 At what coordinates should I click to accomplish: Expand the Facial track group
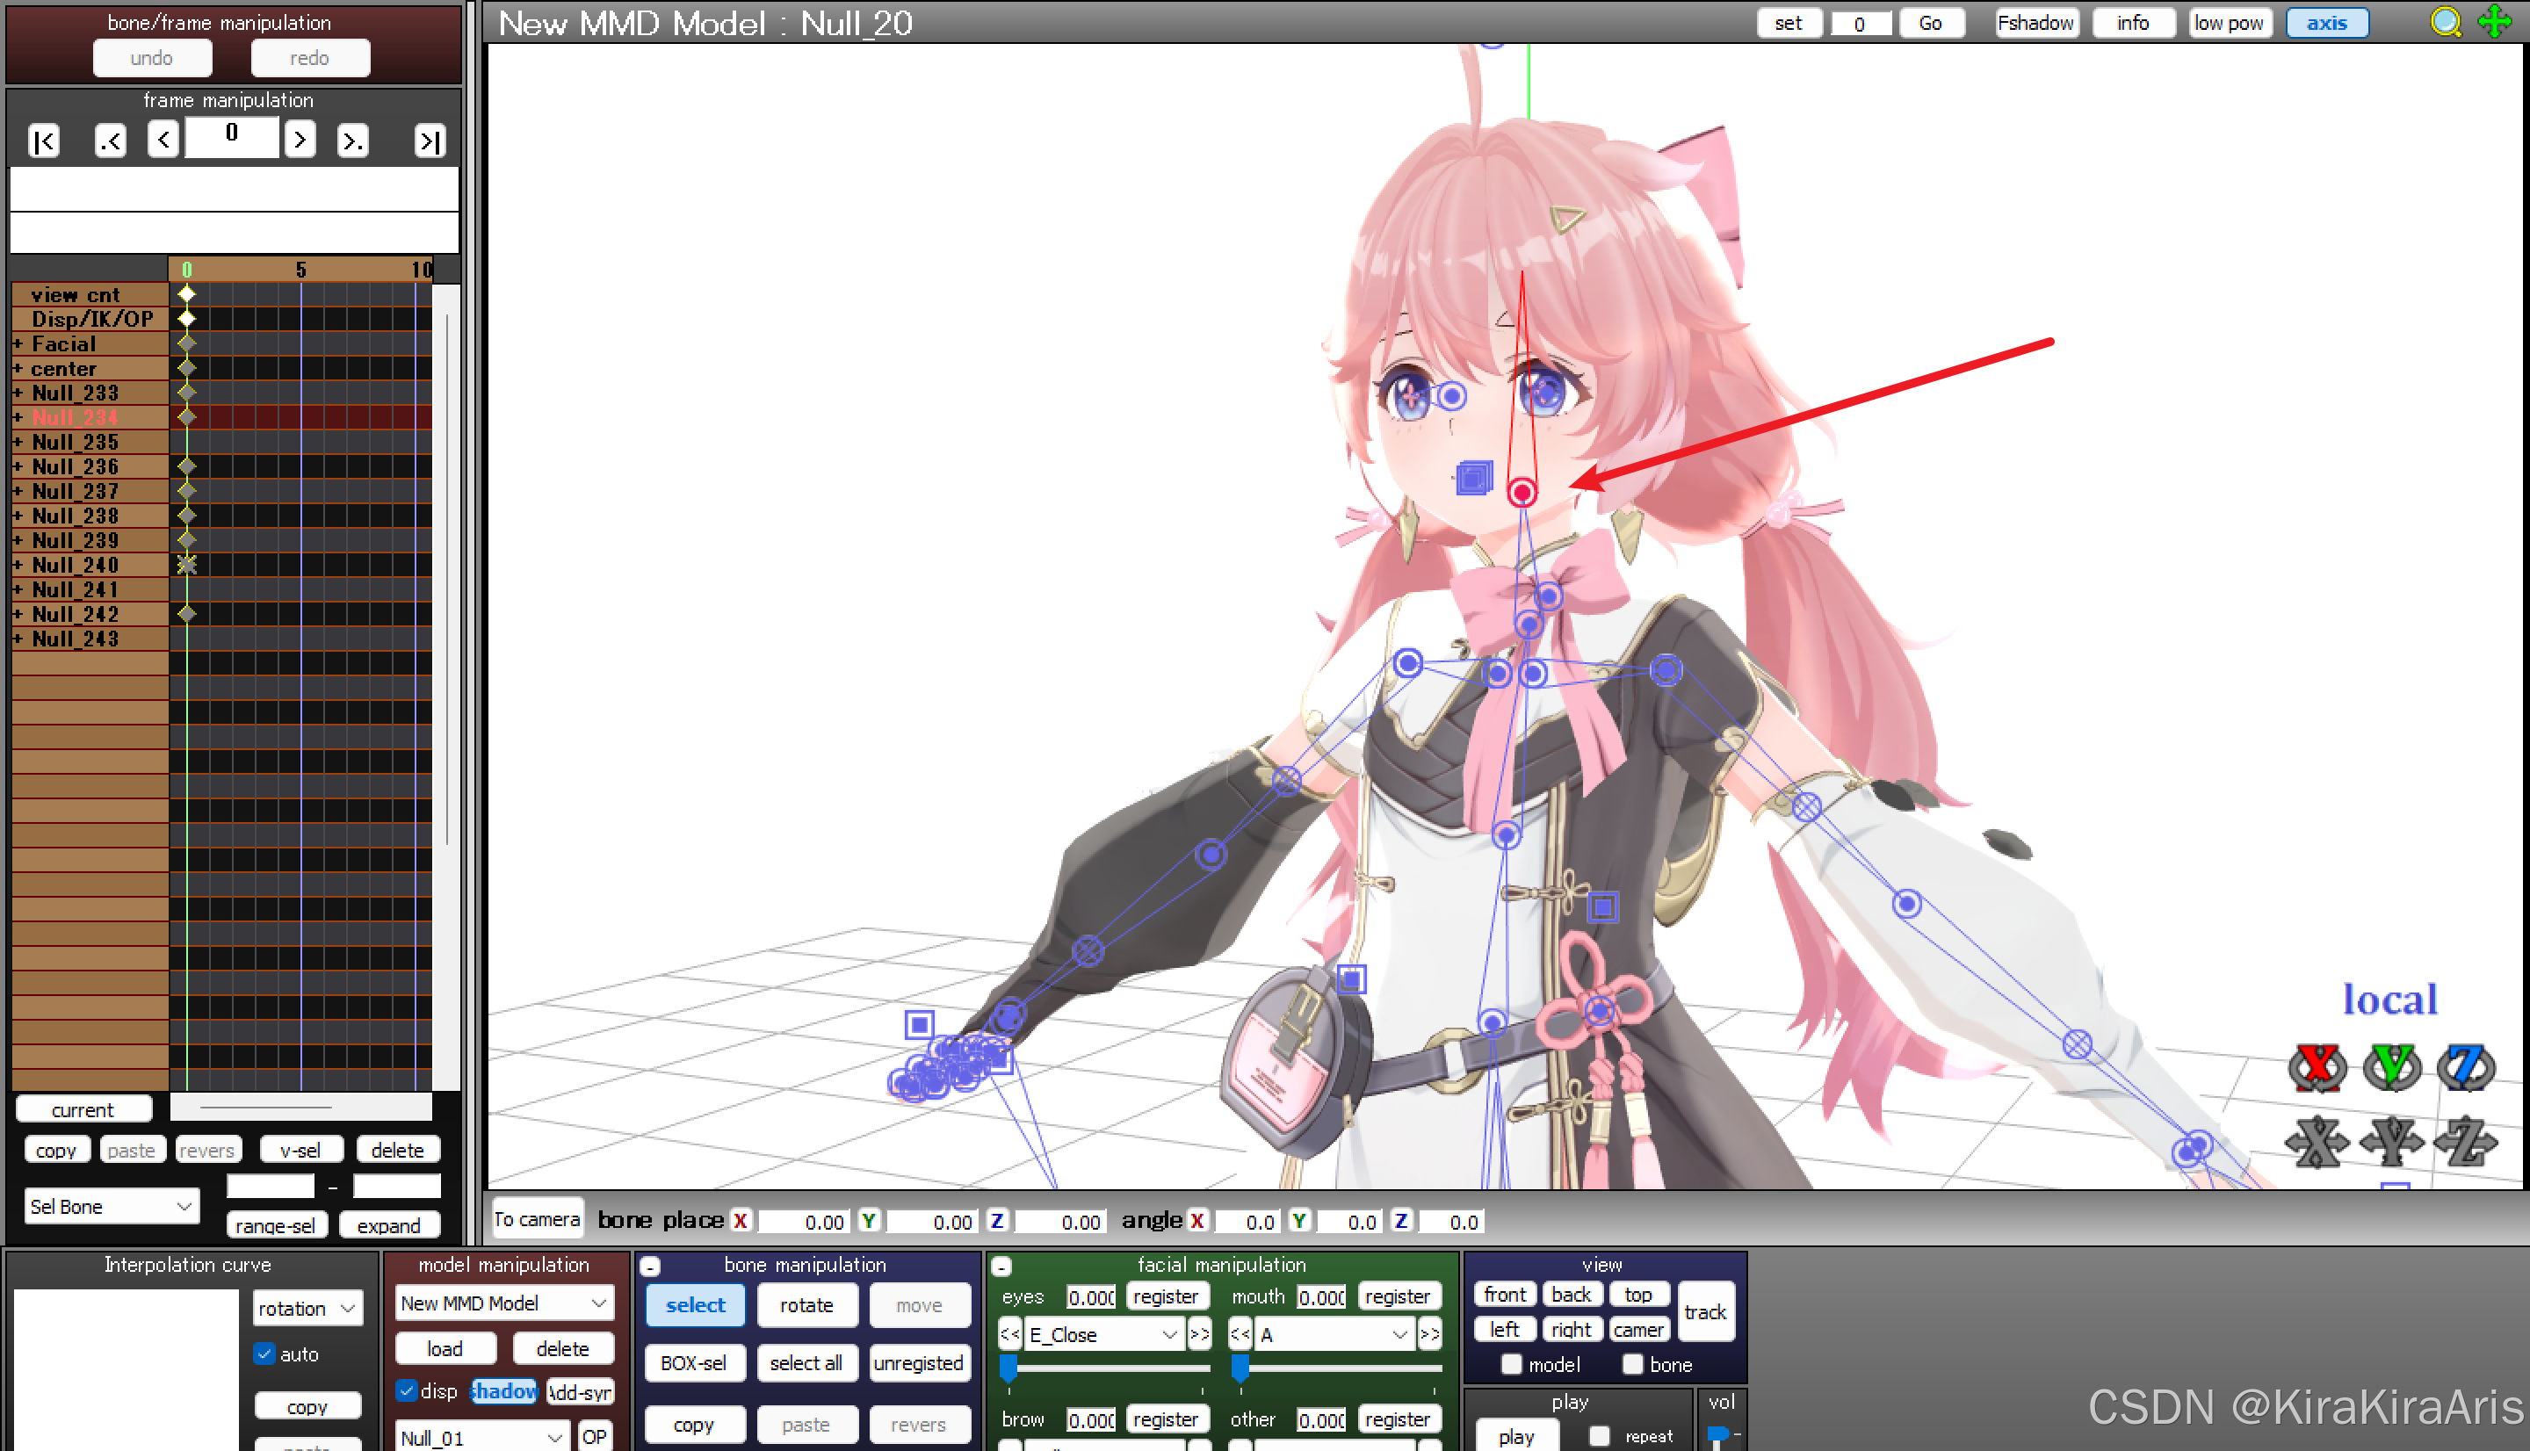pos(18,343)
